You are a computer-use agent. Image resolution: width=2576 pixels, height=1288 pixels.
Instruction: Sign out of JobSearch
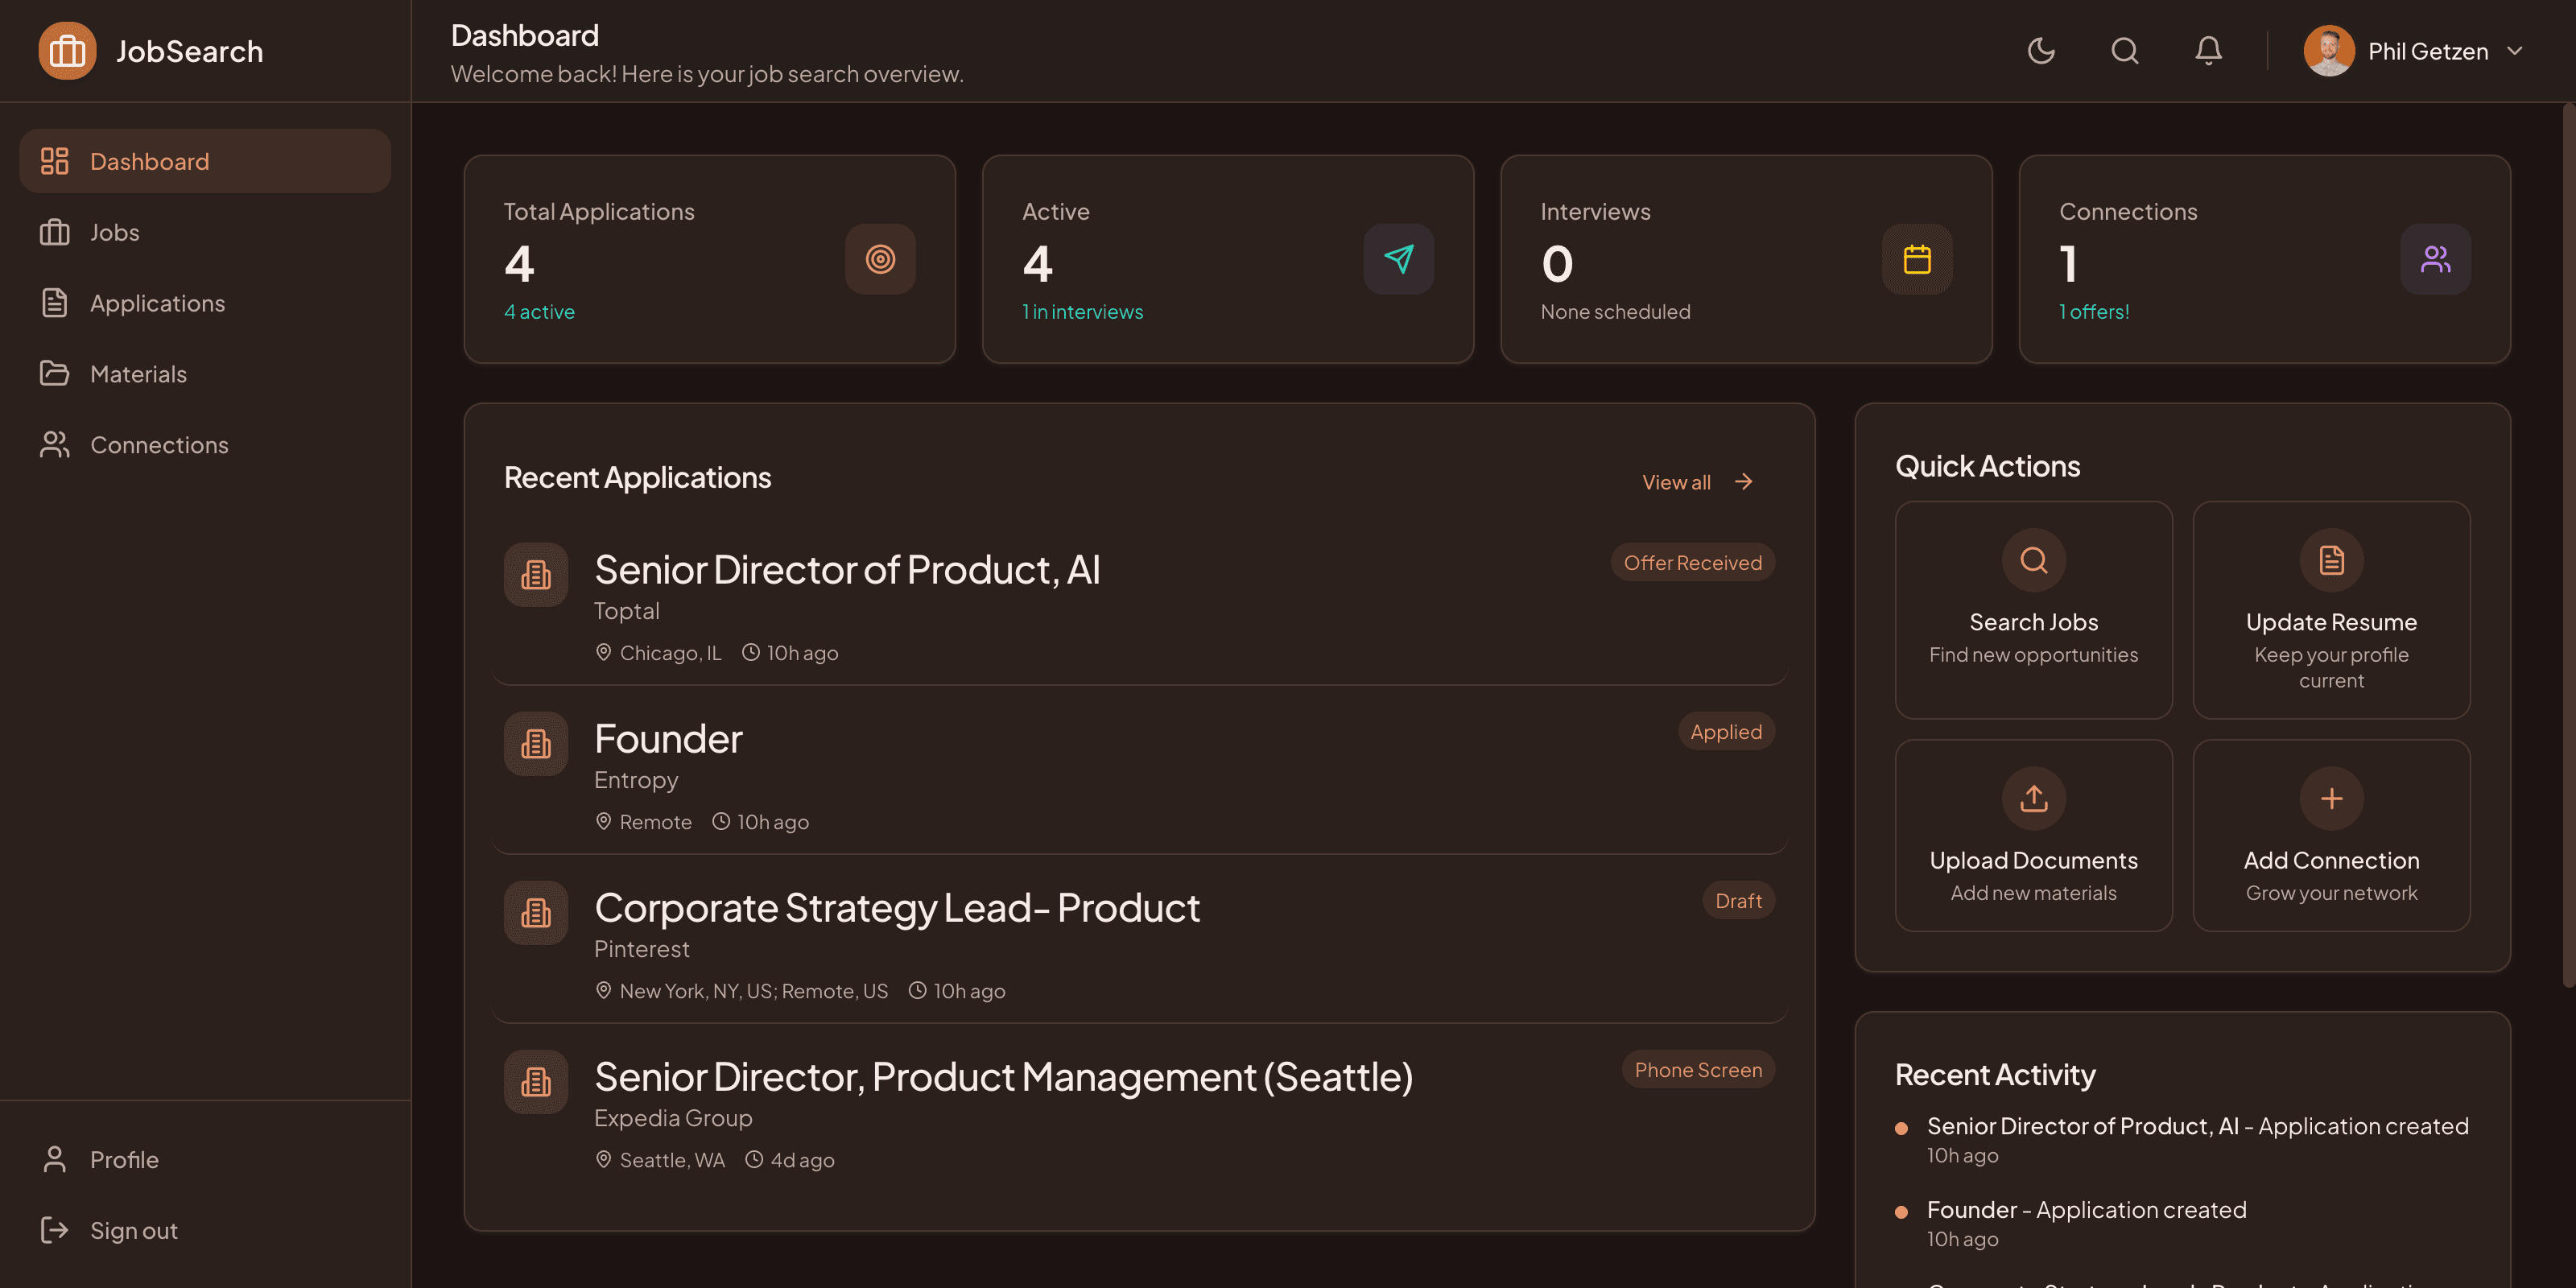(x=133, y=1230)
